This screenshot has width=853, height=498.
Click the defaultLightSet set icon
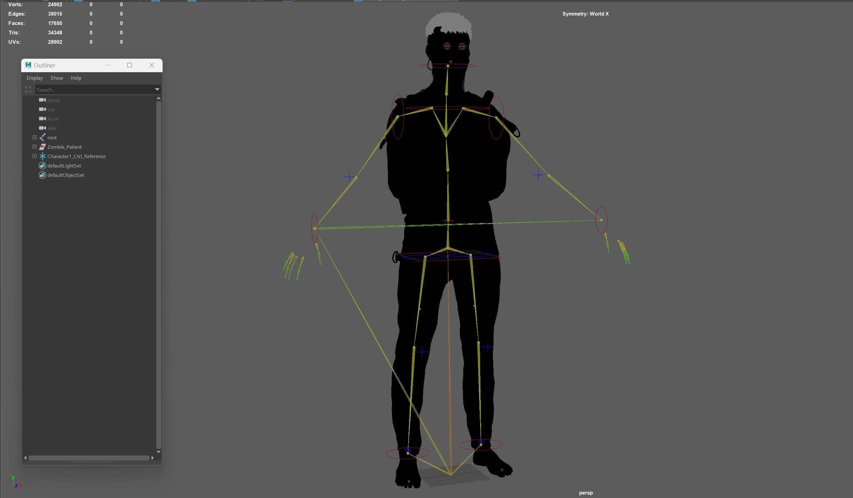point(42,166)
